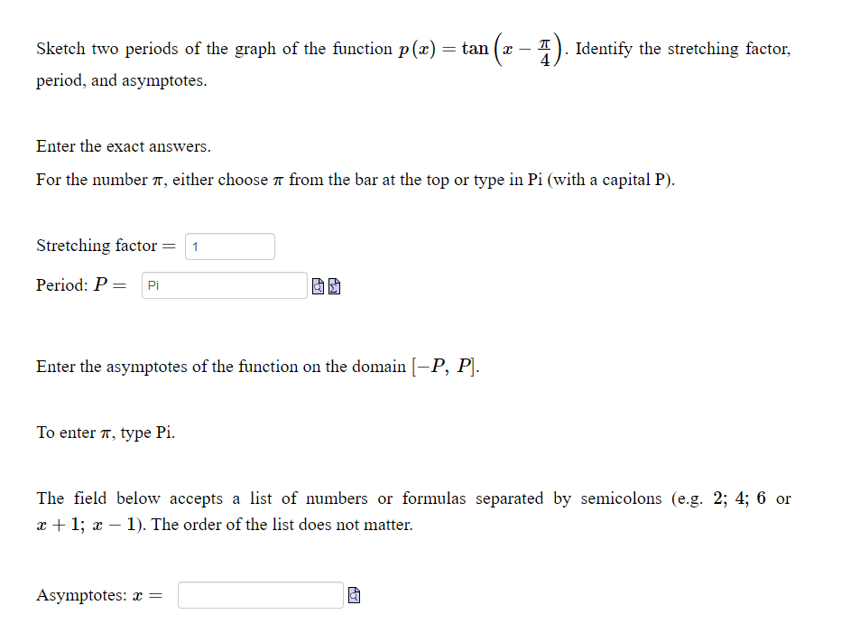Select the document-with-magnifier icon after Period input
860x624 pixels.
[318, 285]
